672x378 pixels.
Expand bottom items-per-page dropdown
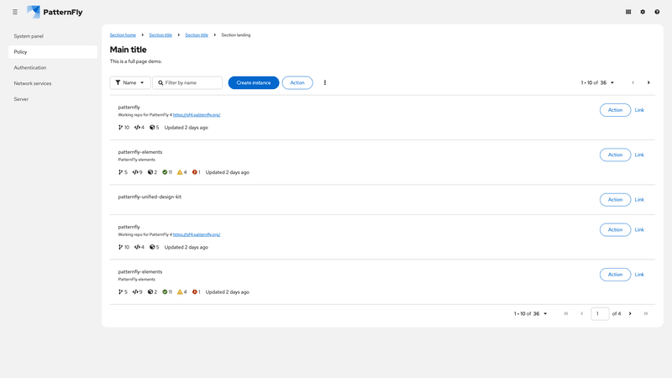click(531, 313)
